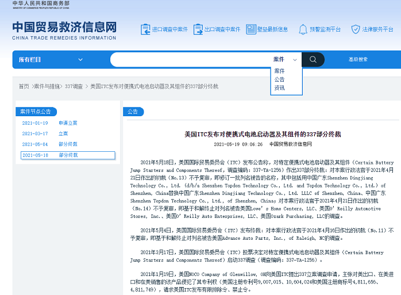This screenshot has height=295, width=401.
Task: Click the bell icon for 预警监测平台
Action: coord(303,29)
